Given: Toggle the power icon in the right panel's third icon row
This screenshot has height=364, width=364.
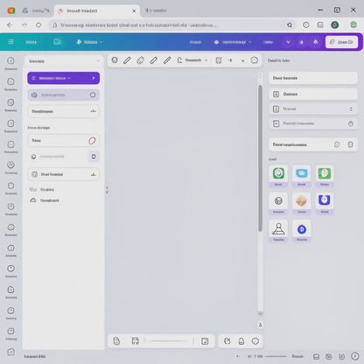Looking at the screenshot, I should pyautogui.click(x=351, y=123).
